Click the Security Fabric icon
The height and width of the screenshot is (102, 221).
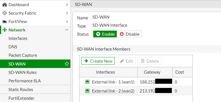(x=5, y=13)
